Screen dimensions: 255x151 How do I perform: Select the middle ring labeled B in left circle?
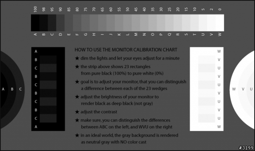12,89
